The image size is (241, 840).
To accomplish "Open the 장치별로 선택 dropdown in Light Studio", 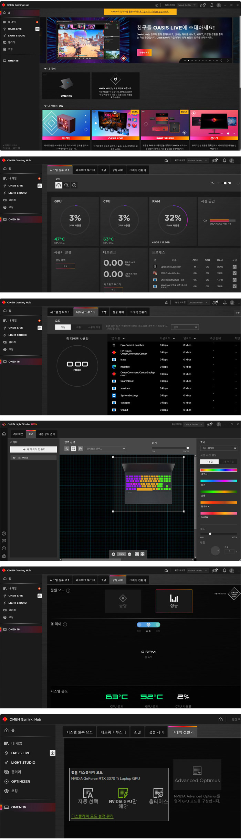I will click(x=106, y=449).
